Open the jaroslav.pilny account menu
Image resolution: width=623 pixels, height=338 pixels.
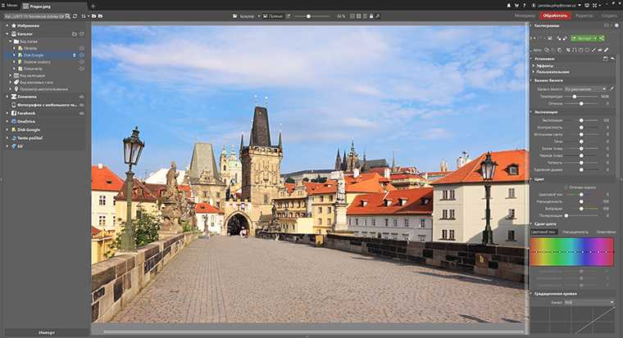(557, 5)
